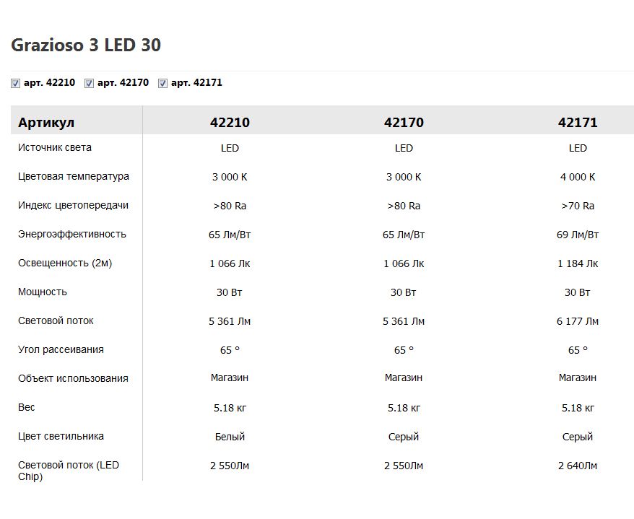Disable the арт. 42171 checkbox
The image size is (634, 519).
coord(162,84)
